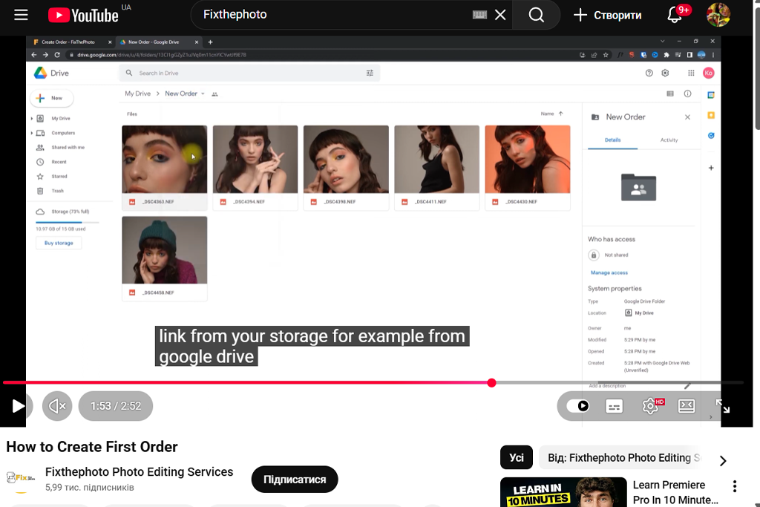Image resolution: width=760 pixels, height=507 pixels.
Task: Select file _DSC4398.NEF
Action: [346, 168]
